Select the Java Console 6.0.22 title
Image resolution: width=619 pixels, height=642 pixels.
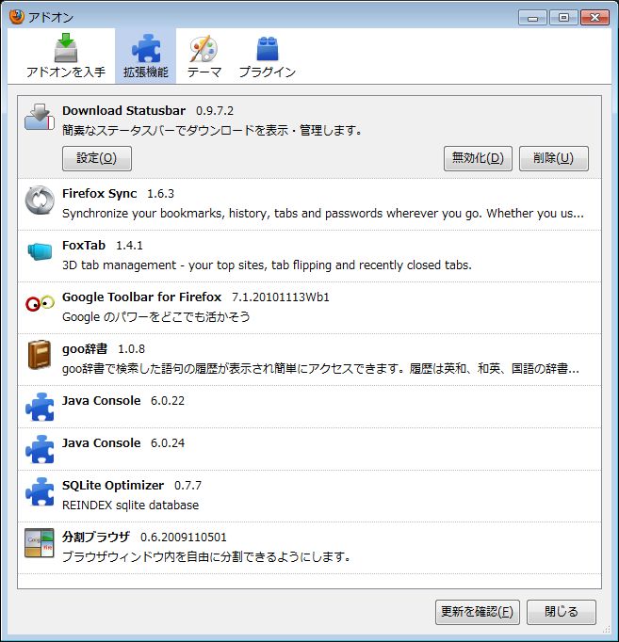pos(123,400)
